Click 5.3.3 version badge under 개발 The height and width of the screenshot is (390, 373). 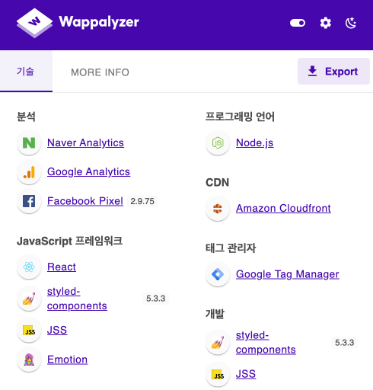pos(345,343)
